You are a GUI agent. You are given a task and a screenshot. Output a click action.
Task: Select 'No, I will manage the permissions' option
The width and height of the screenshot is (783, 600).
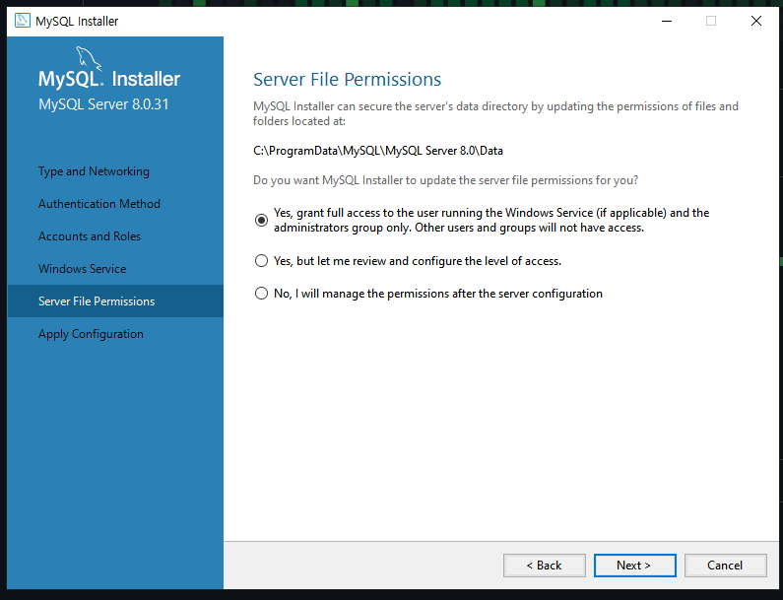pyautogui.click(x=261, y=294)
